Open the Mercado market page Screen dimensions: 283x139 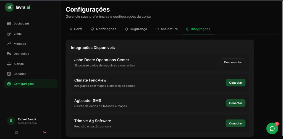click(x=20, y=44)
